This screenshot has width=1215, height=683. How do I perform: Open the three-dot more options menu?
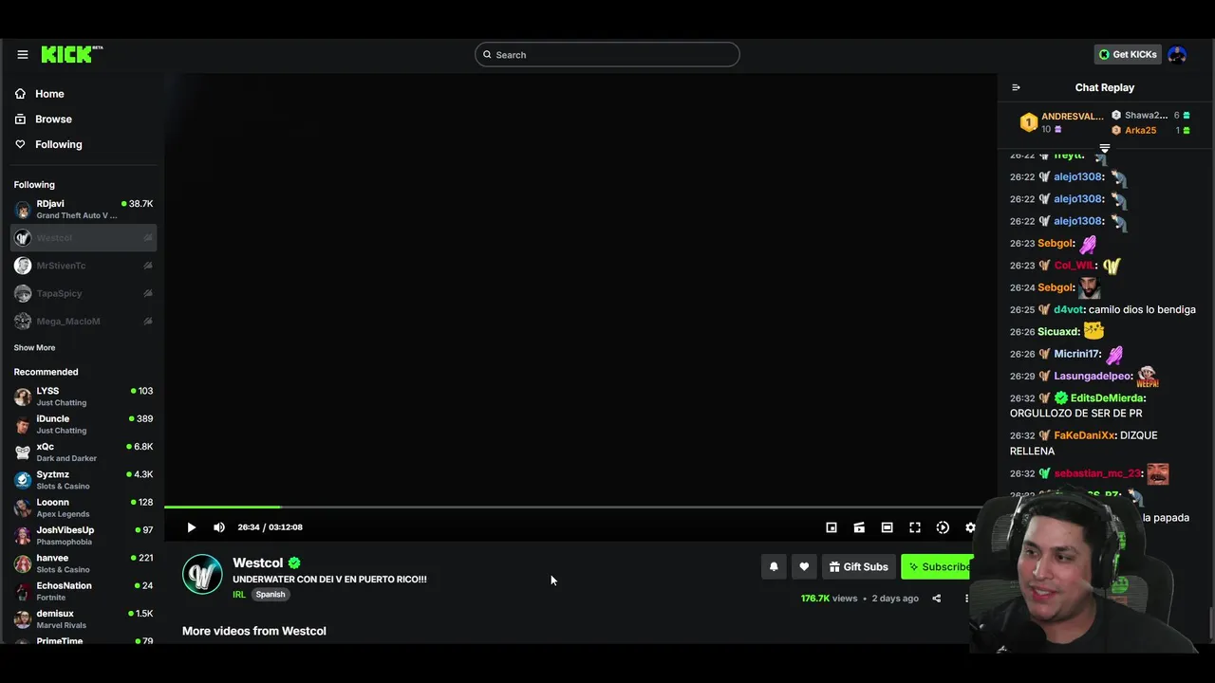pos(966,599)
